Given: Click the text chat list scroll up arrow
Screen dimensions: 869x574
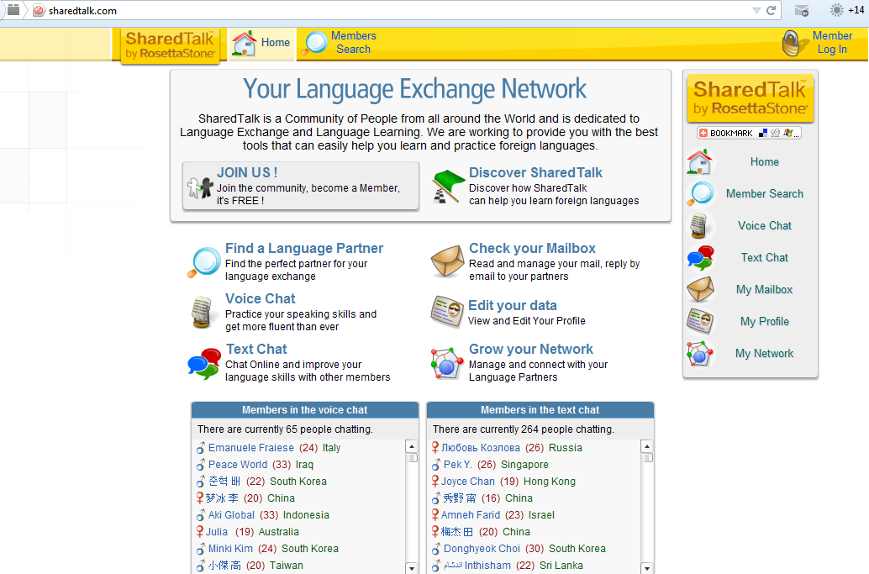Looking at the screenshot, I should (x=647, y=446).
